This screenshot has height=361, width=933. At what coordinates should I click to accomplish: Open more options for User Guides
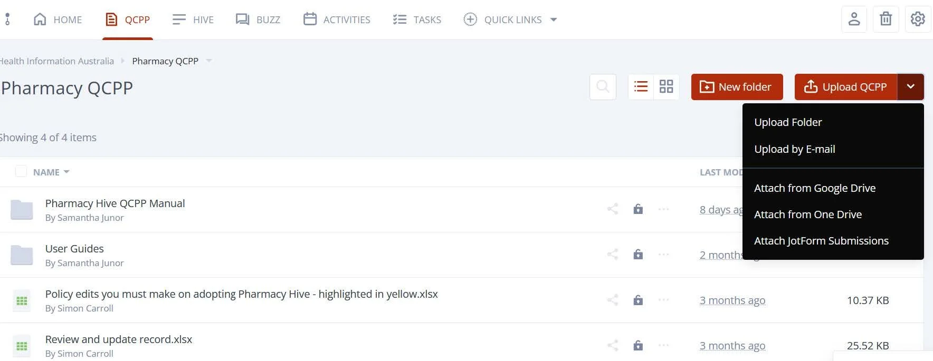pos(664,255)
